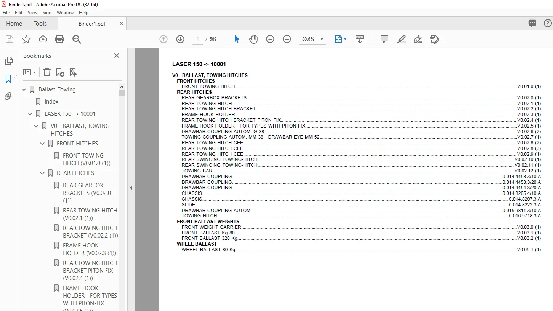Open the Sign document pen tool

click(418, 39)
